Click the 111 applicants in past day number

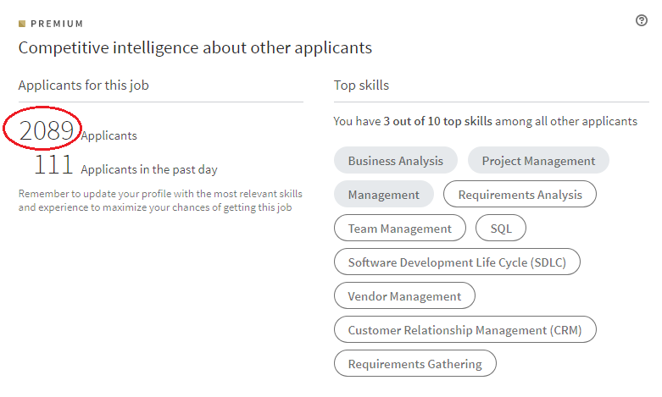[x=53, y=165]
